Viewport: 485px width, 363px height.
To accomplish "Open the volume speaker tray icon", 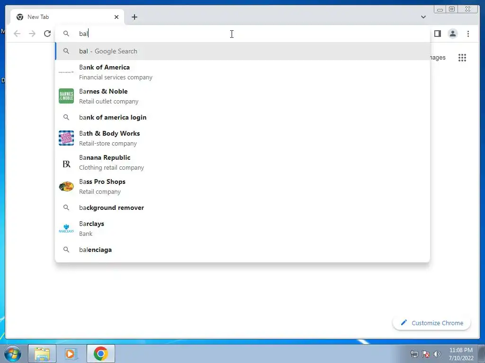I will tap(437, 354).
